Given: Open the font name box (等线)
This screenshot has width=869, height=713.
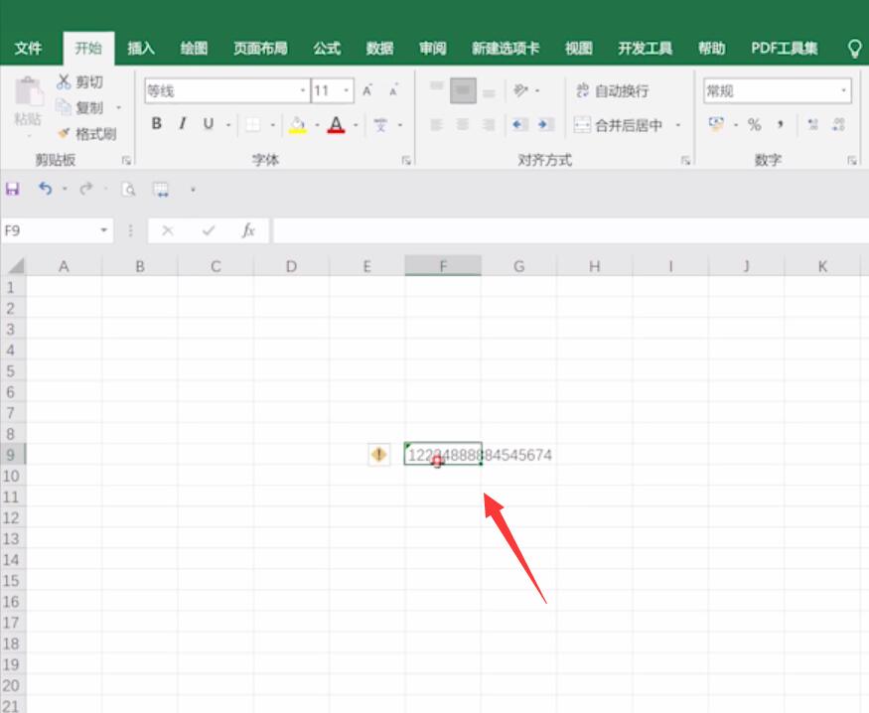Looking at the screenshot, I should point(227,90).
